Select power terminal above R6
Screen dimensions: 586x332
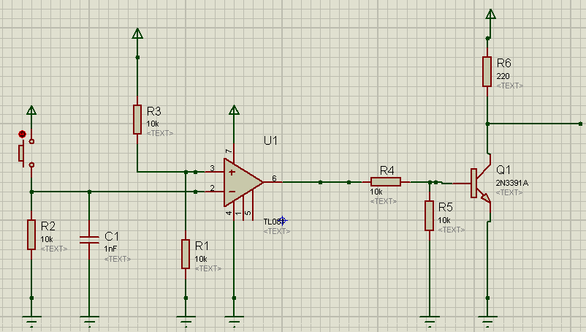click(490, 14)
